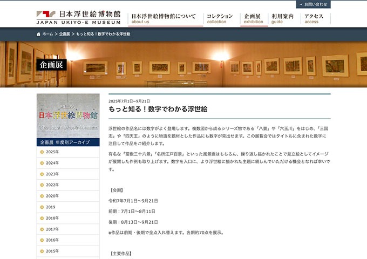Click the 企画展 label on hero banner
367x259 pixels.
coord(51,65)
